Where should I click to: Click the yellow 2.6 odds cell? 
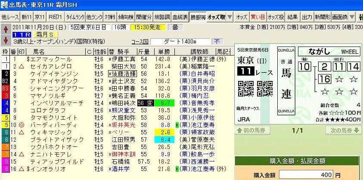(164, 132)
